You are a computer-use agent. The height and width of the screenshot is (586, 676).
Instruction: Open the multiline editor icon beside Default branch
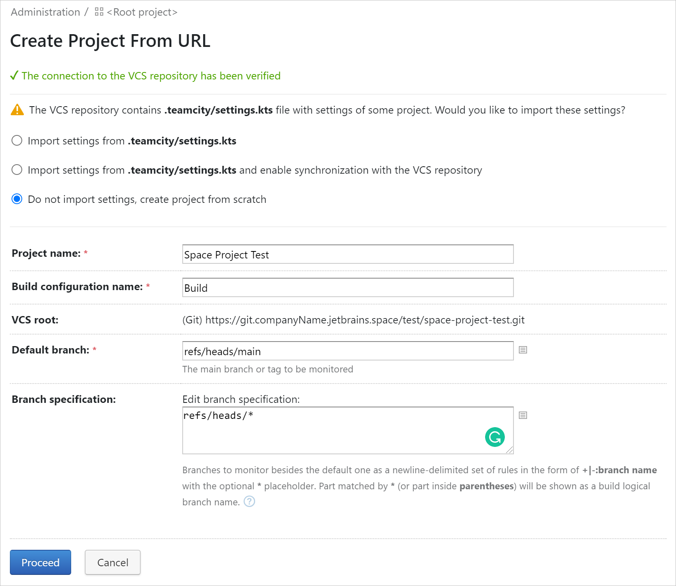[523, 350]
